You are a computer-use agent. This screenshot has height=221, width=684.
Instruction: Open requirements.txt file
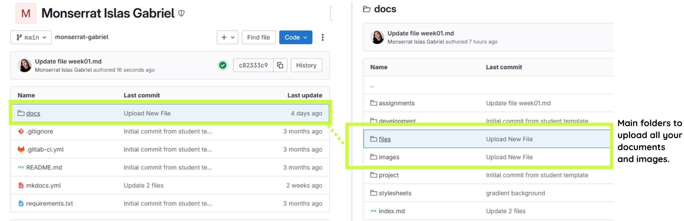click(49, 203)
